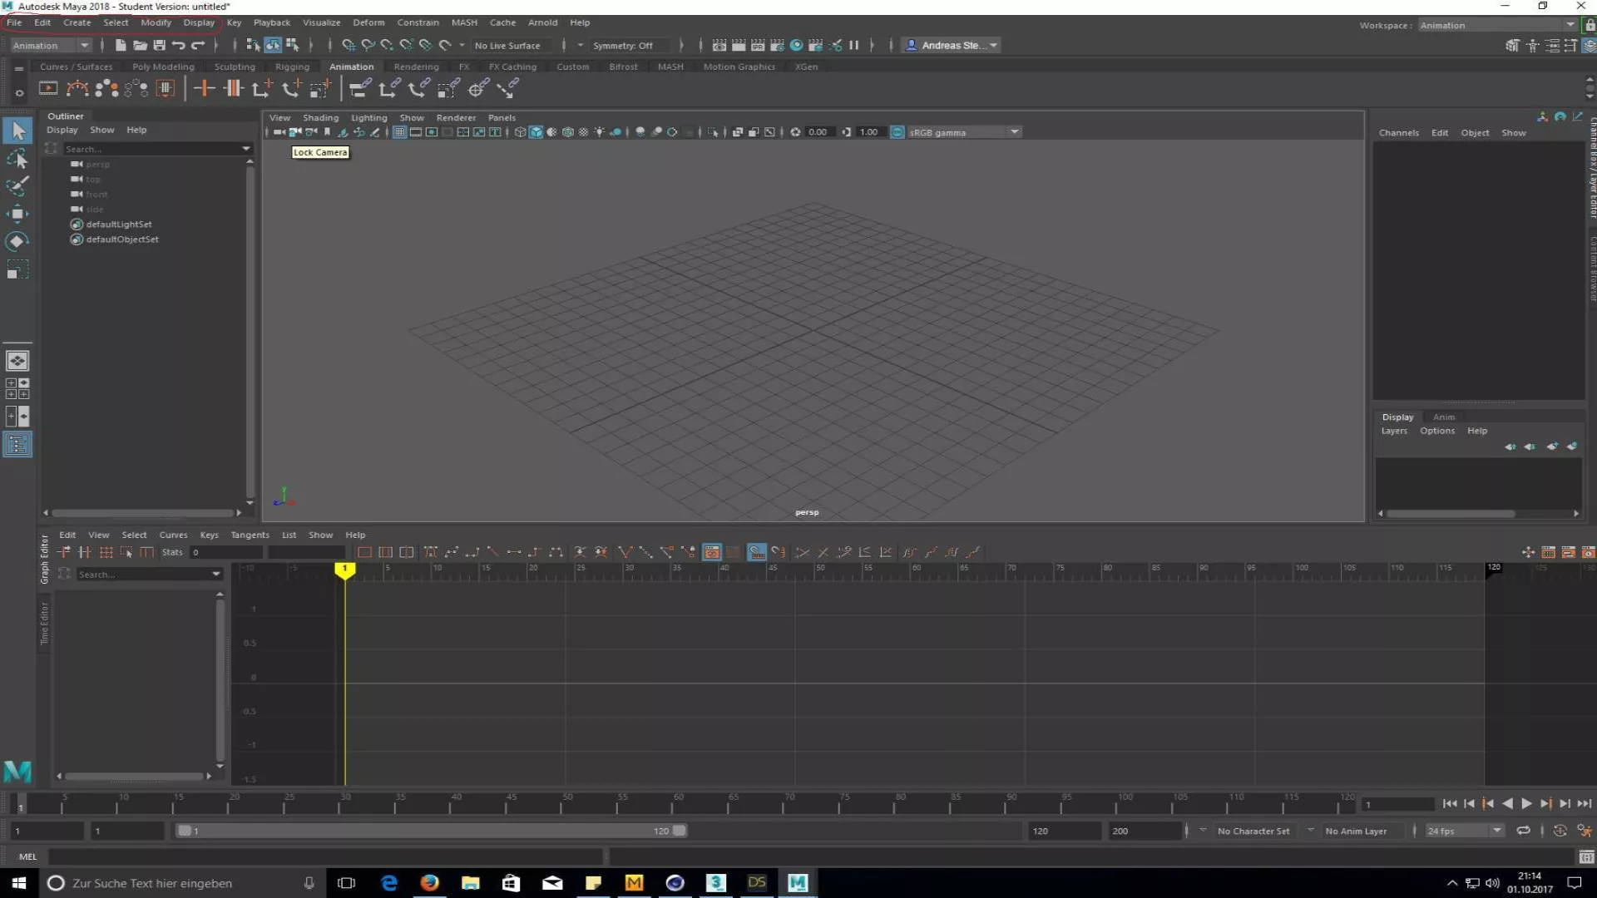This screenshot has width=1597, height=898.
Task: Open the 24 fps frame rate dropdown
Action: tap(1464, 831)
